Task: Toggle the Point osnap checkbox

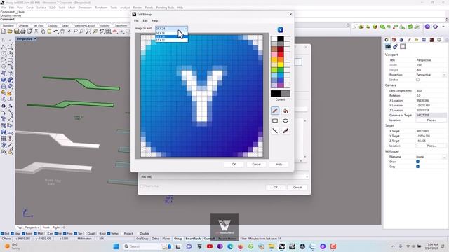Action: [24, 233]
